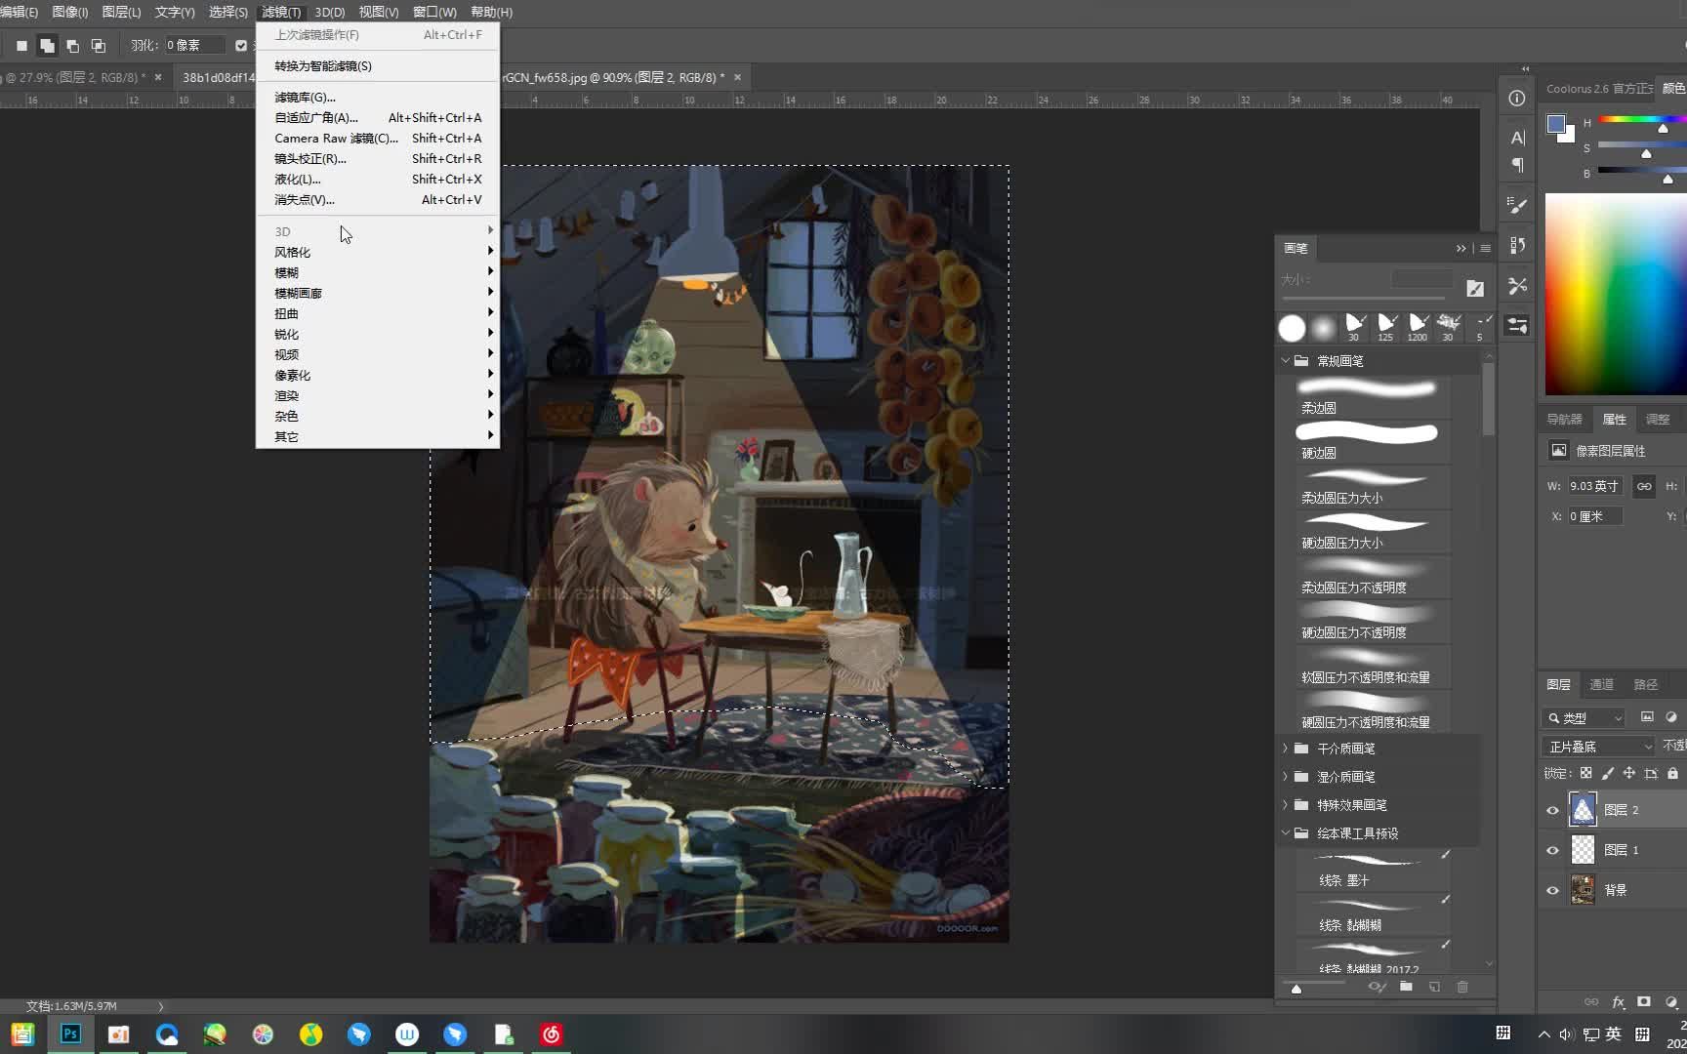
Task: Toggle the anti-alias checkbox in options bar
Action: pyautogui.click(x=241, y=45)
